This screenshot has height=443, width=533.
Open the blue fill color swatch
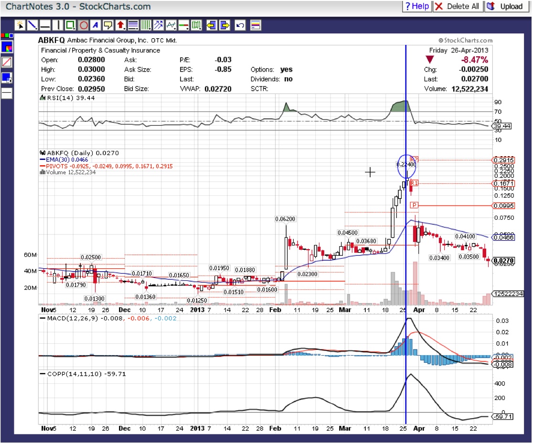coord(7,78)
